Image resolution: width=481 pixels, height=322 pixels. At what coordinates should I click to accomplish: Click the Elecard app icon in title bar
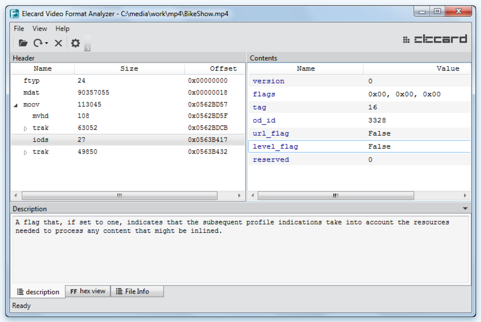[15, 14]
